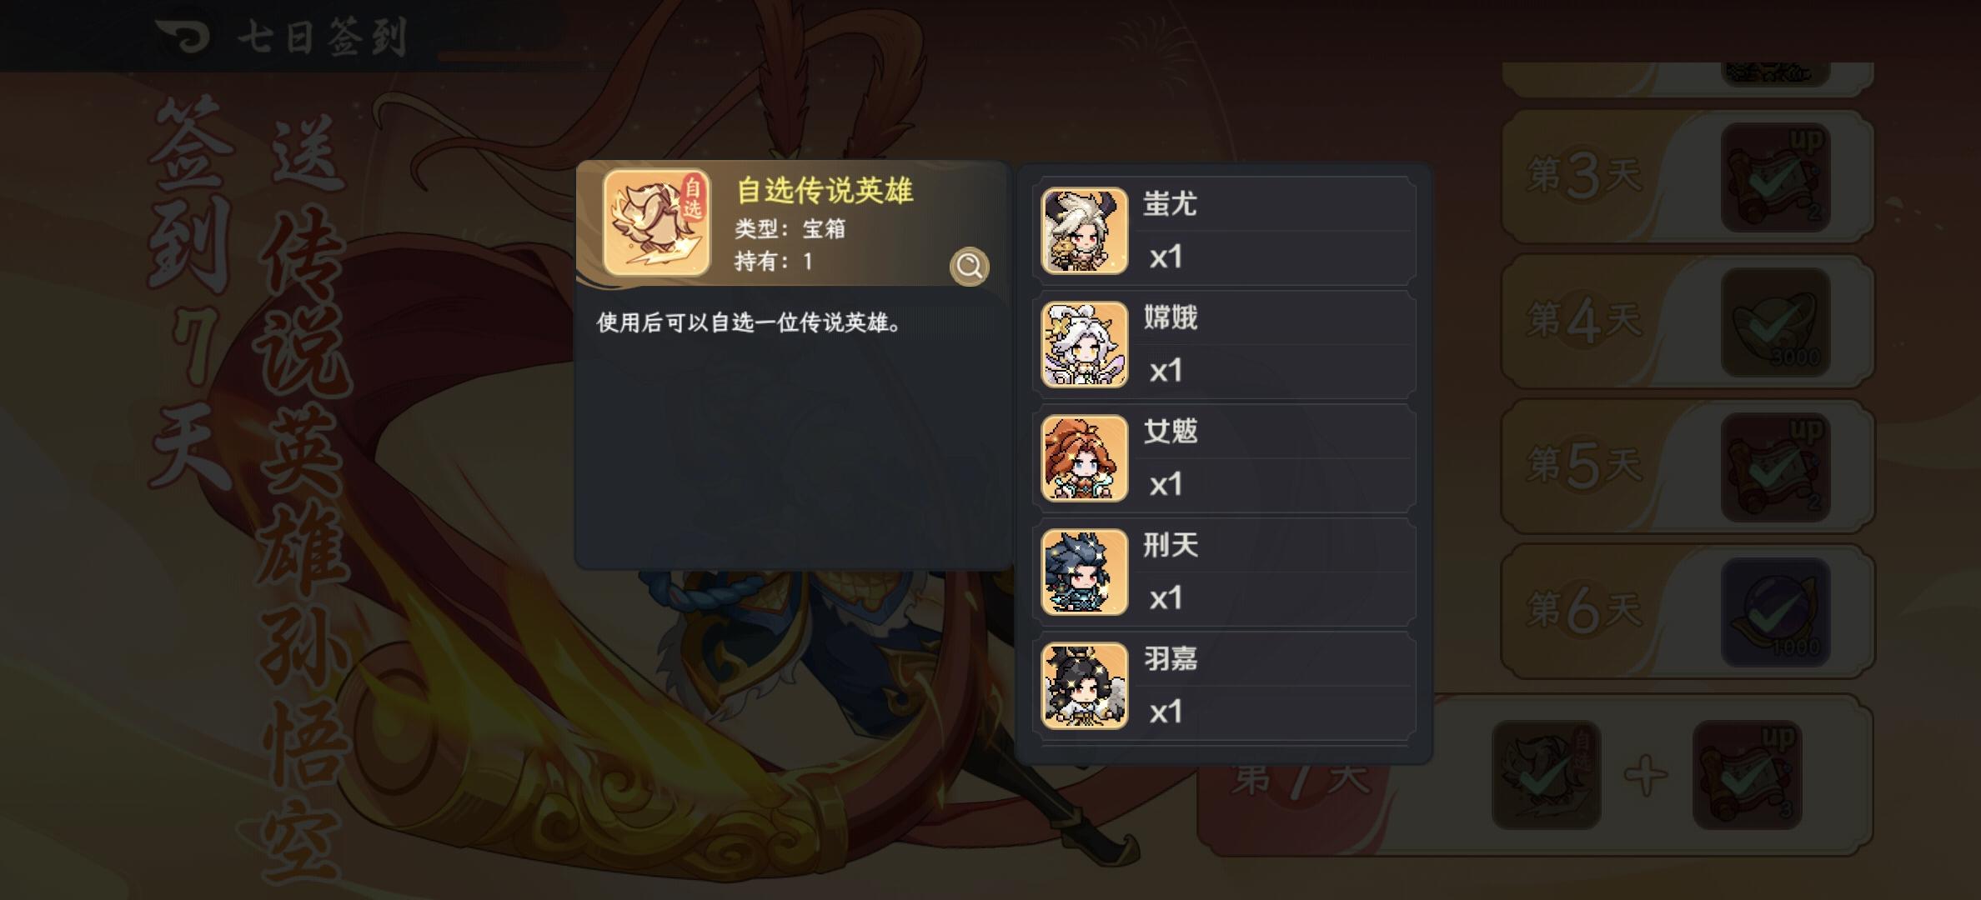Tap the magnifier icon on the chest card

coord(969,266)
